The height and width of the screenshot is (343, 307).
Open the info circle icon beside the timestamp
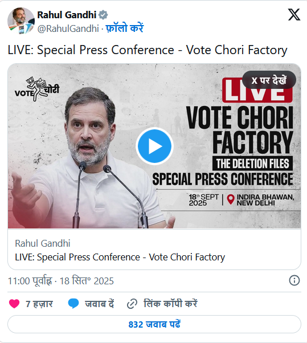294,280
